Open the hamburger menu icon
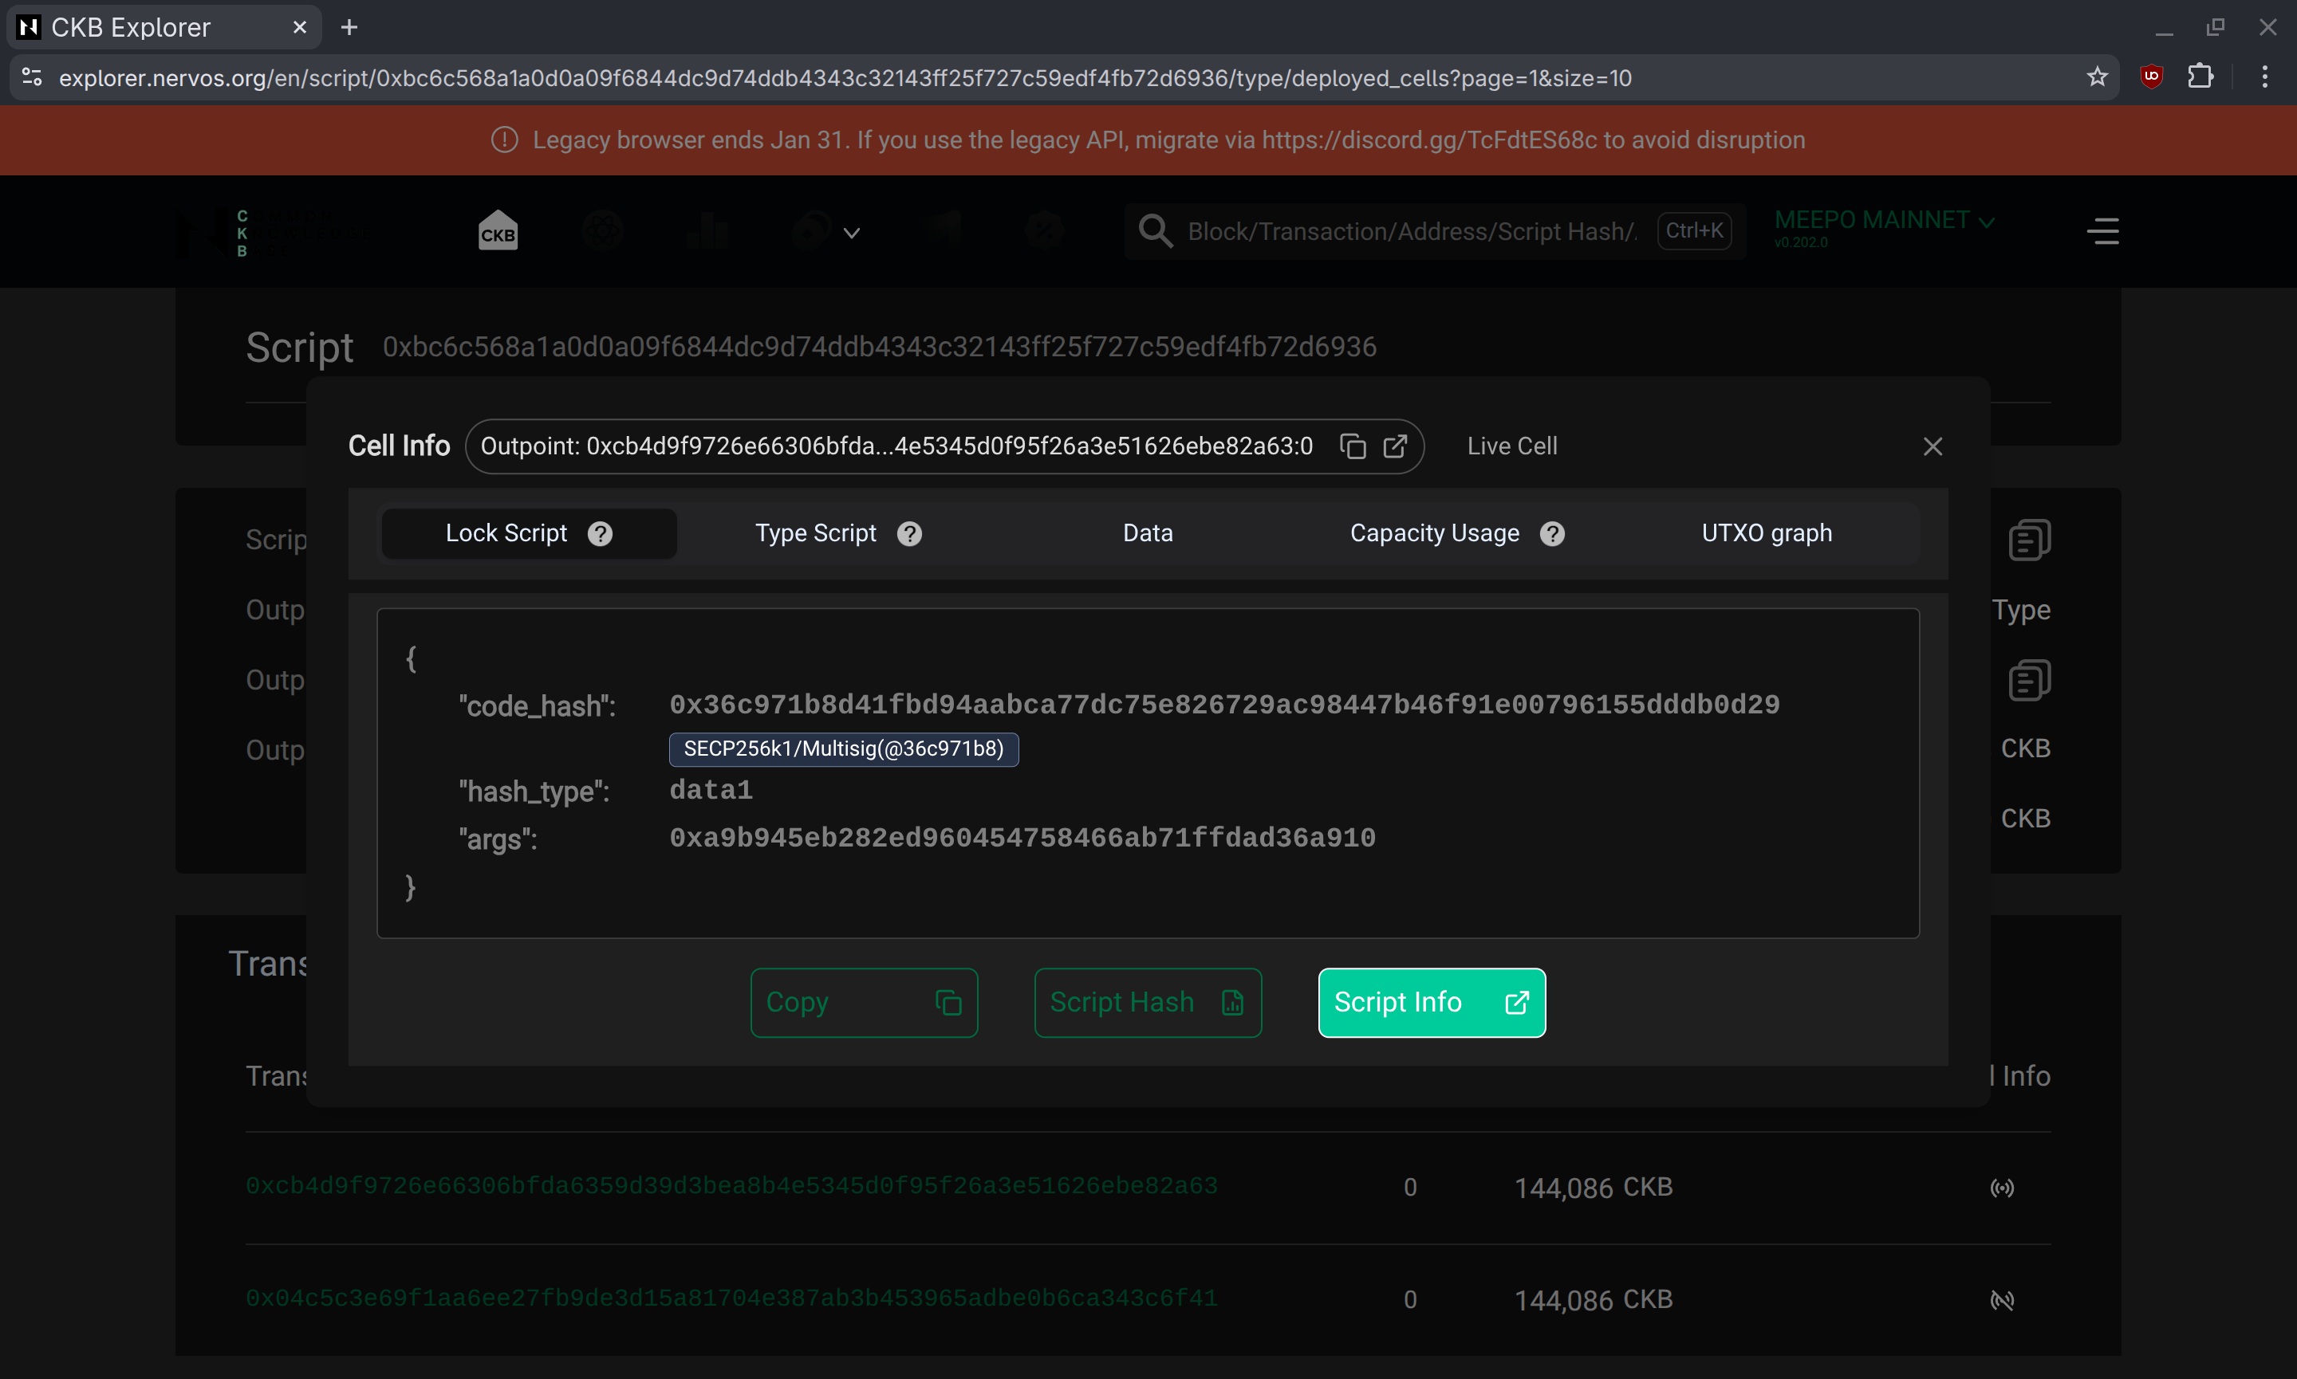The width and height of the screenshot is (2297, 1379). pyautogui.click(x=2102, y=231)
